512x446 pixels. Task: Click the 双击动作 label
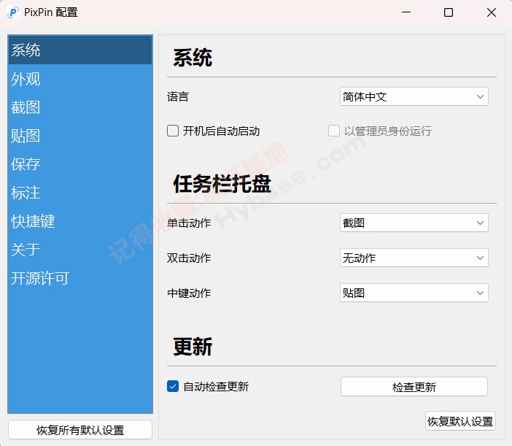click(189, 258)
